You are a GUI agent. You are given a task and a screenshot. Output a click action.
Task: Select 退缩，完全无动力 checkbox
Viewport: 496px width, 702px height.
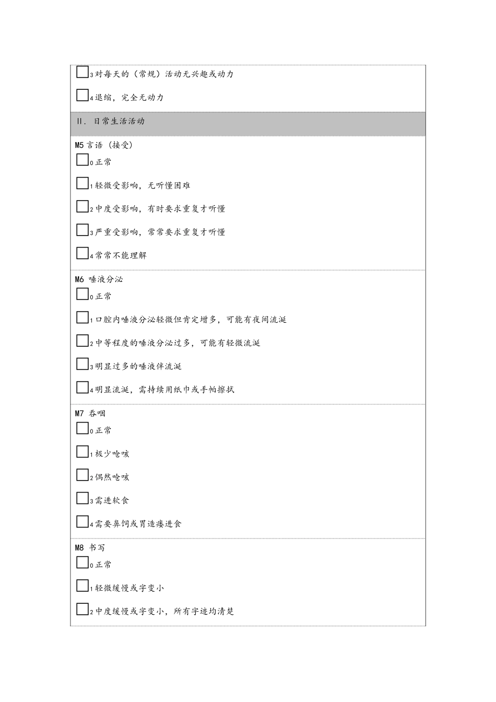coord(82,96)
